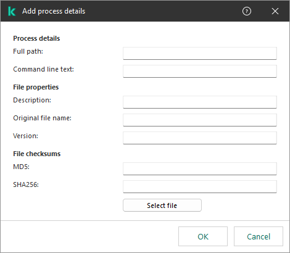Focus the MD5 checksum field

[200, 169]
